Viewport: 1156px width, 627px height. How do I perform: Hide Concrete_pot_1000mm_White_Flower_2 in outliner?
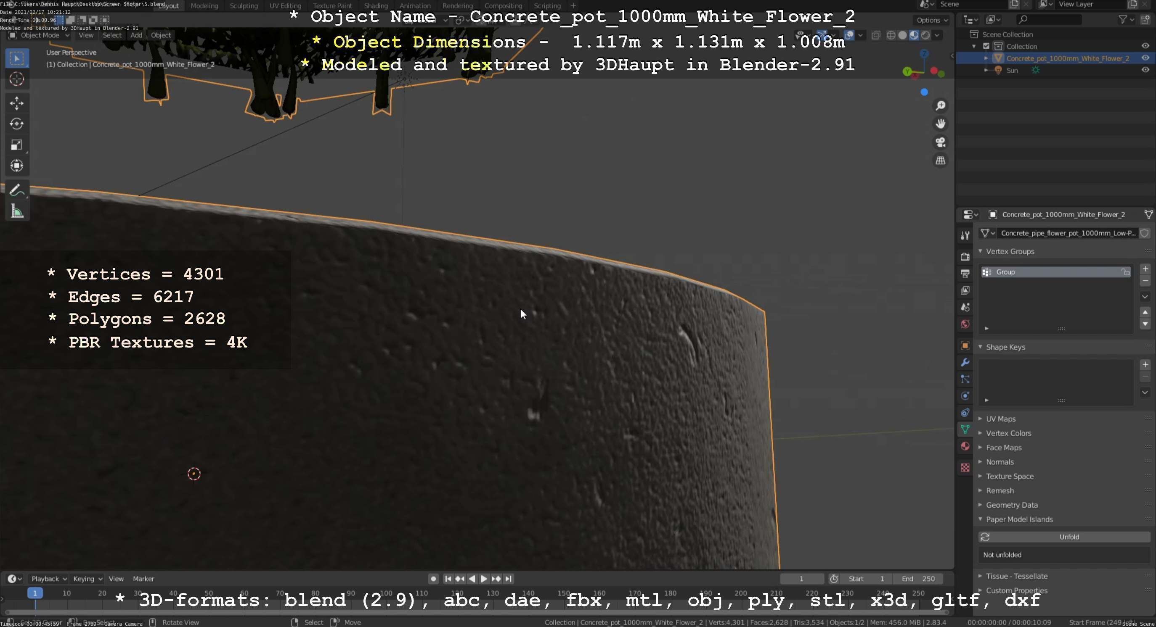(1145, 58)
